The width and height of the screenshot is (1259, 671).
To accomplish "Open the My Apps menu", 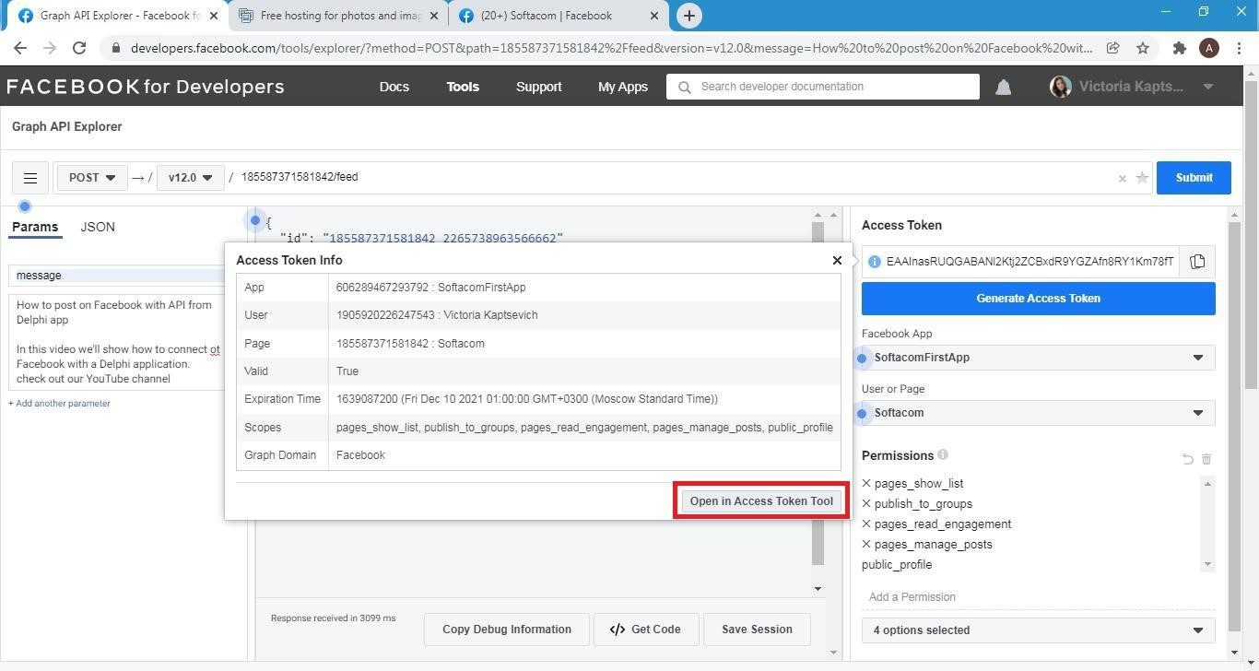I will (x=623, y=87).
